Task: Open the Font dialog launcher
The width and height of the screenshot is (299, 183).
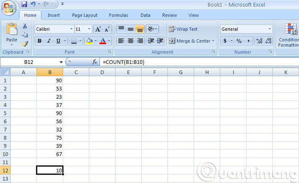Action: click(x=109, y=51)
